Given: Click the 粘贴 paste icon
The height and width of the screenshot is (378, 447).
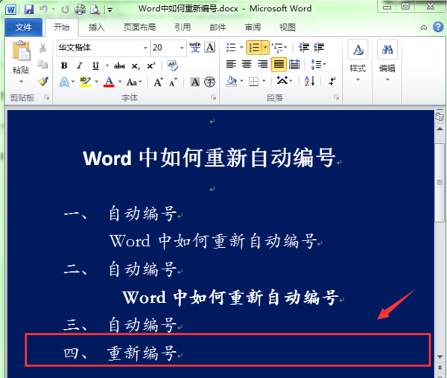Looking at the screenshot, I should 21,51.
